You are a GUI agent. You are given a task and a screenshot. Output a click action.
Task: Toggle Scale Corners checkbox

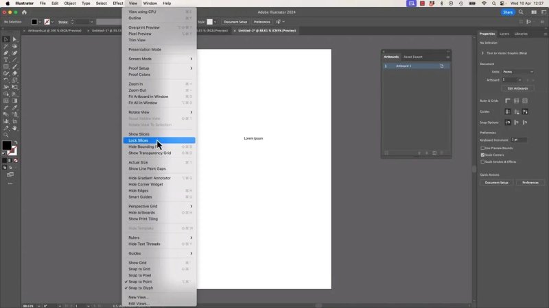click(x=482, y=155)
